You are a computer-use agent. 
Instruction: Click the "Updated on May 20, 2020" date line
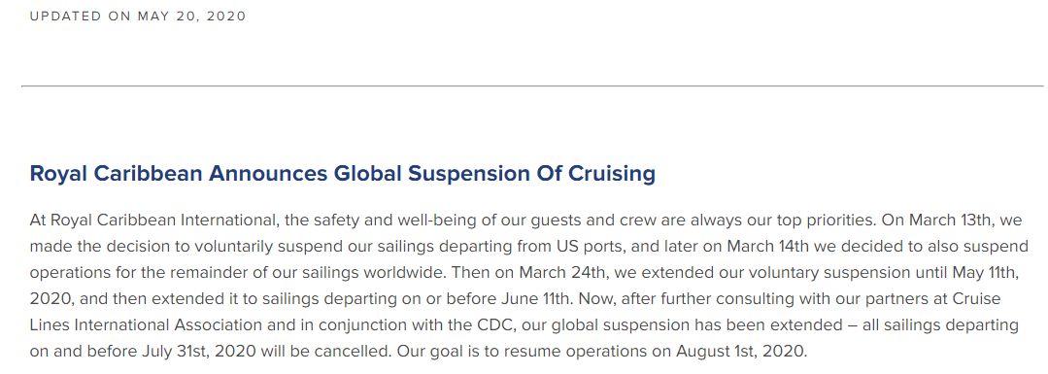(138, 17)
